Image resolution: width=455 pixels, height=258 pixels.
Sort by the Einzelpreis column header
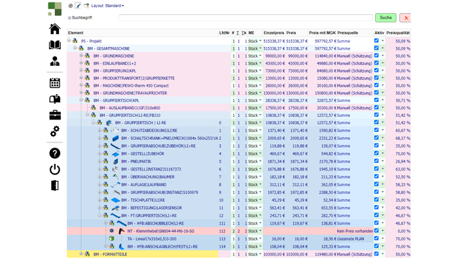(274, 33)
